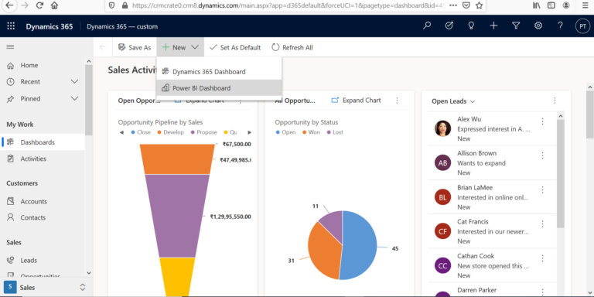Image resolution: width=594 pixels, height=297 pixels.
Task: Toggle the Open legend blue swatch
Action: (278, 132)
